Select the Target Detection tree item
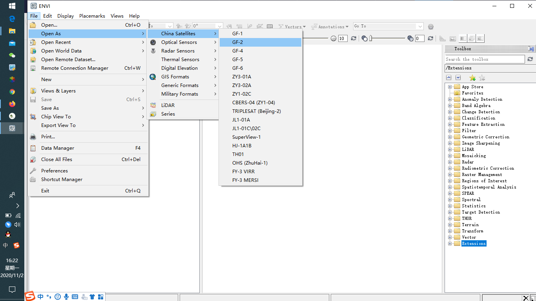Image resolution: width=536 pixels, height=301 pixels. [481, 212]
